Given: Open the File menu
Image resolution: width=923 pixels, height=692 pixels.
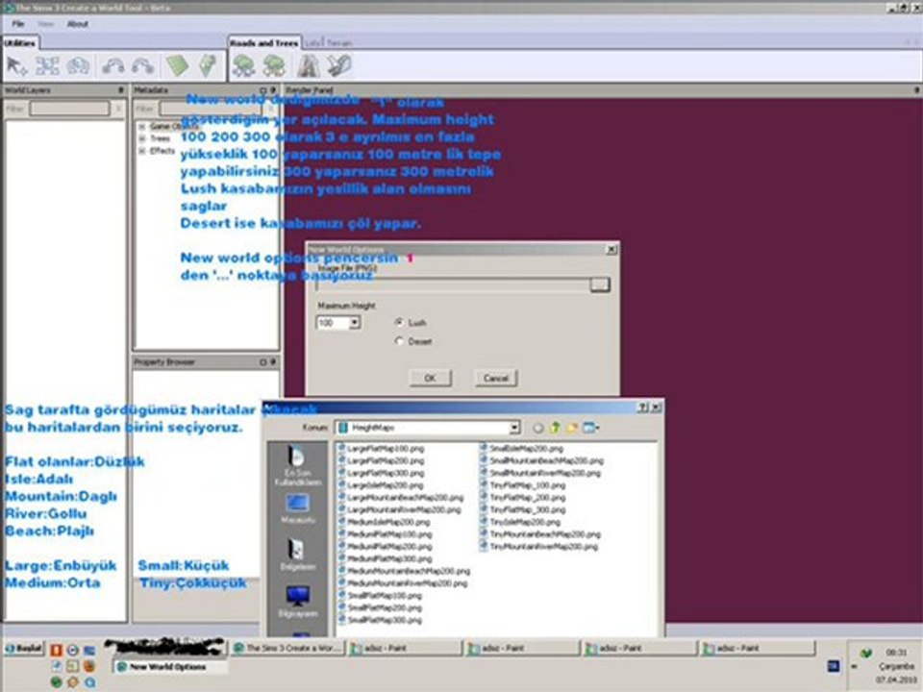Looking at the screenshot, I should (x=18, y=24).
